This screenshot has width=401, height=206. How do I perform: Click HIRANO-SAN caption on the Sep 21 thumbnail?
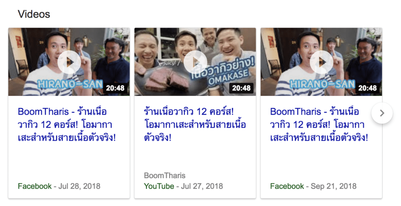click(322, 84)
